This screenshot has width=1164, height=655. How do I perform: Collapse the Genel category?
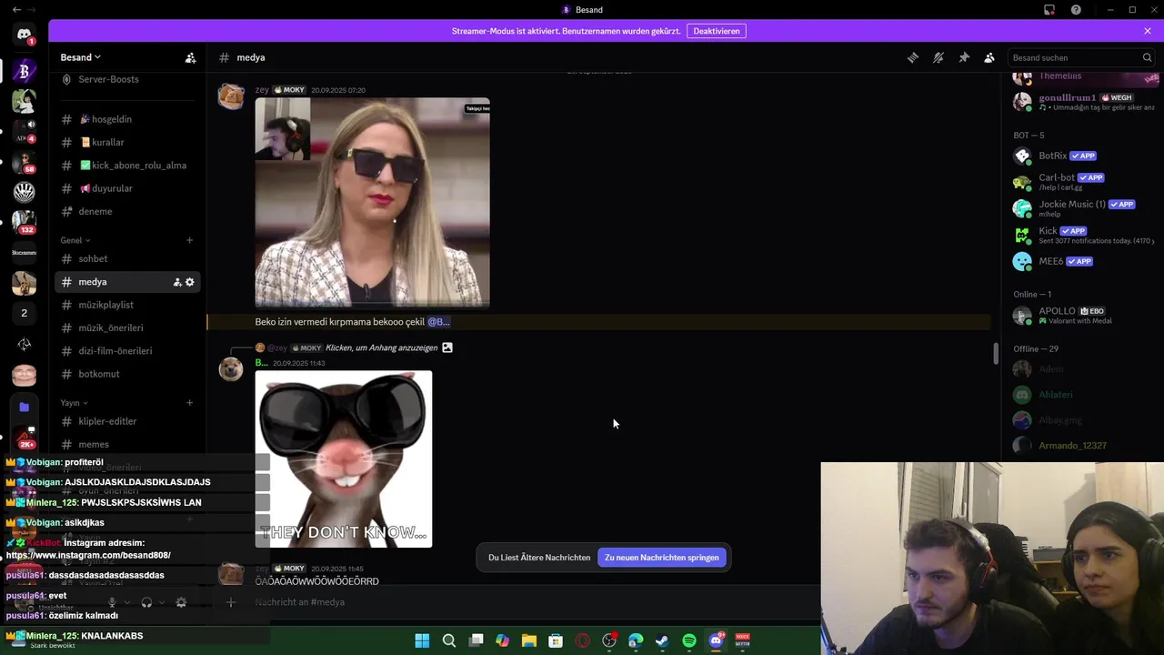(x=75, y=240)
